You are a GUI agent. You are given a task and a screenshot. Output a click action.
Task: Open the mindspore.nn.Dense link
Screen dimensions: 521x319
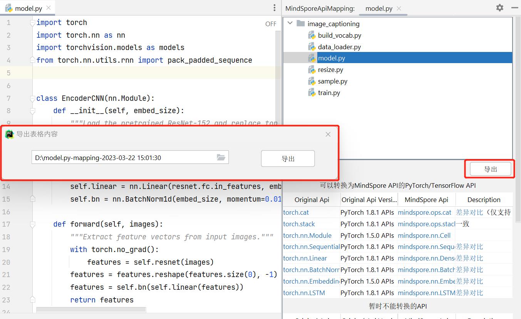[x=426, y=258]
